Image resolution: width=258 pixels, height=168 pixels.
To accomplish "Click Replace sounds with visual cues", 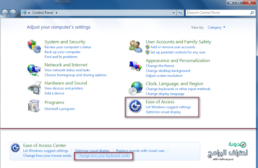I will click(140, 151).
